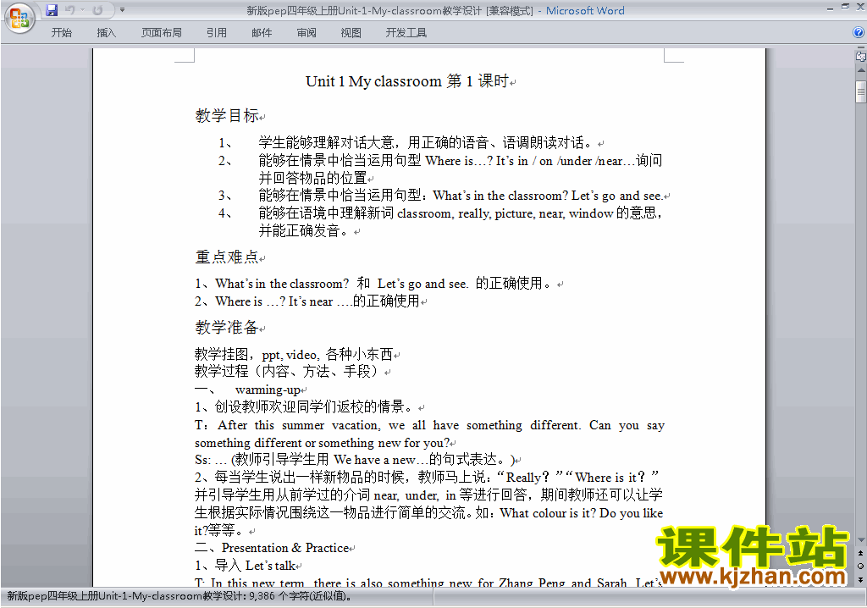The image size is (867, 608).
Task: Open the Customize Quick Access Toolbar dropdown
Action: [122, 10]
